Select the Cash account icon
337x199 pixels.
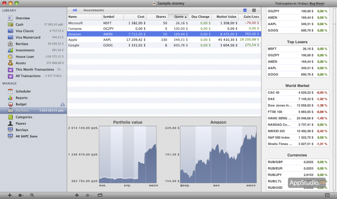[10, 24]
